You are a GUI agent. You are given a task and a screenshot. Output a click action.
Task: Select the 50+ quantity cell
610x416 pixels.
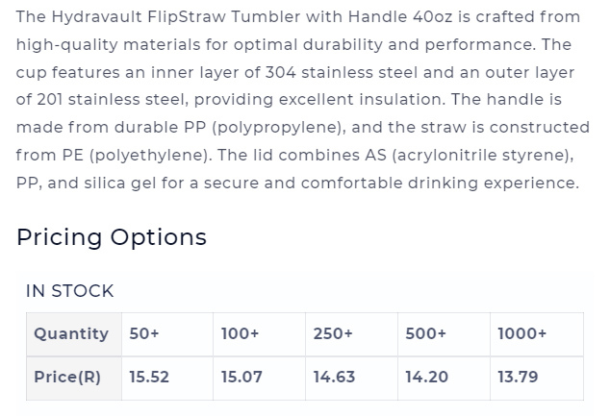167,334
